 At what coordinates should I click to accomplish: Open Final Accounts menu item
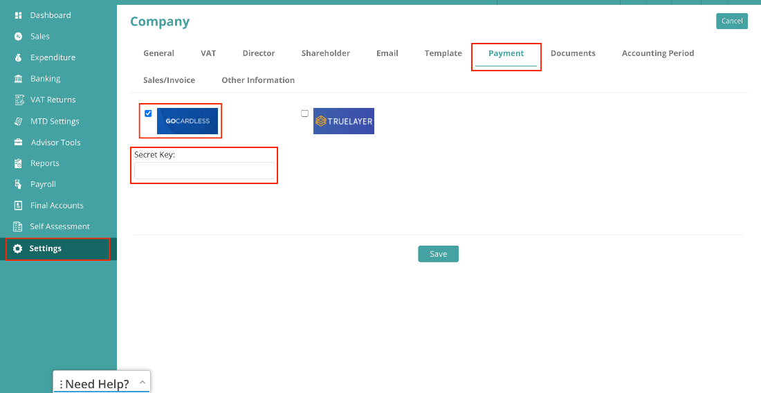point(57,205)
